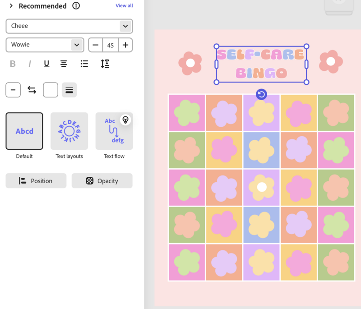Viewport: 361px width, 309px height.
Task: Choose the Text flow thumbnail
Action: tap(114, 131)
